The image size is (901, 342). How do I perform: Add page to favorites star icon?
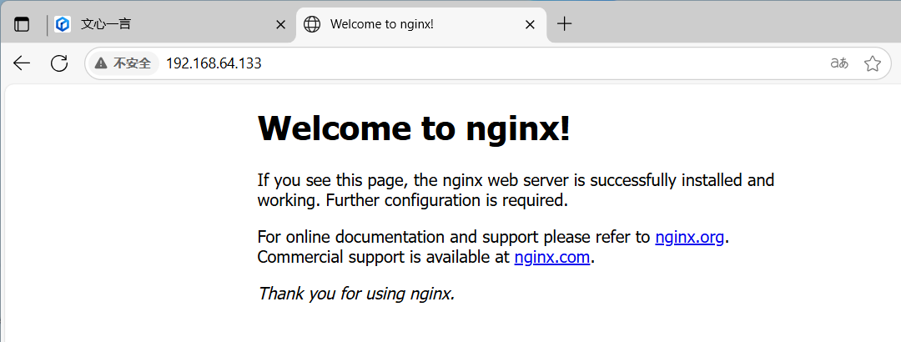point(873,63)
